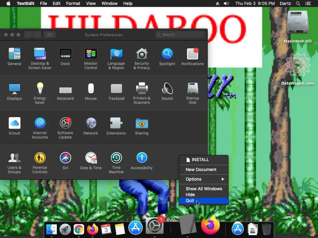
Task: Open the TextEdit application menu
Action: click(x=25, y=3)
